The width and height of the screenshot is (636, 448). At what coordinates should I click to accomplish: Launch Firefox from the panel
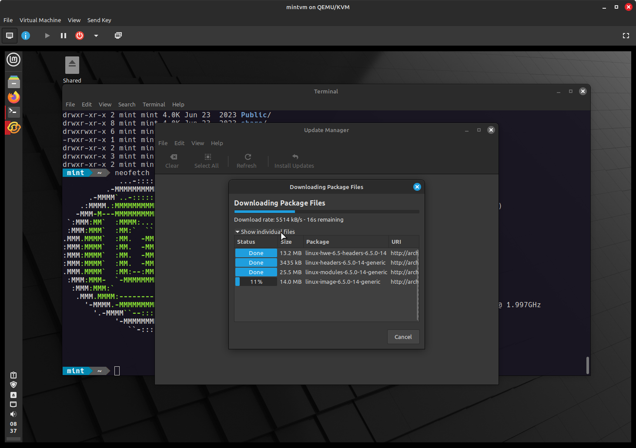tap(14, 97)
